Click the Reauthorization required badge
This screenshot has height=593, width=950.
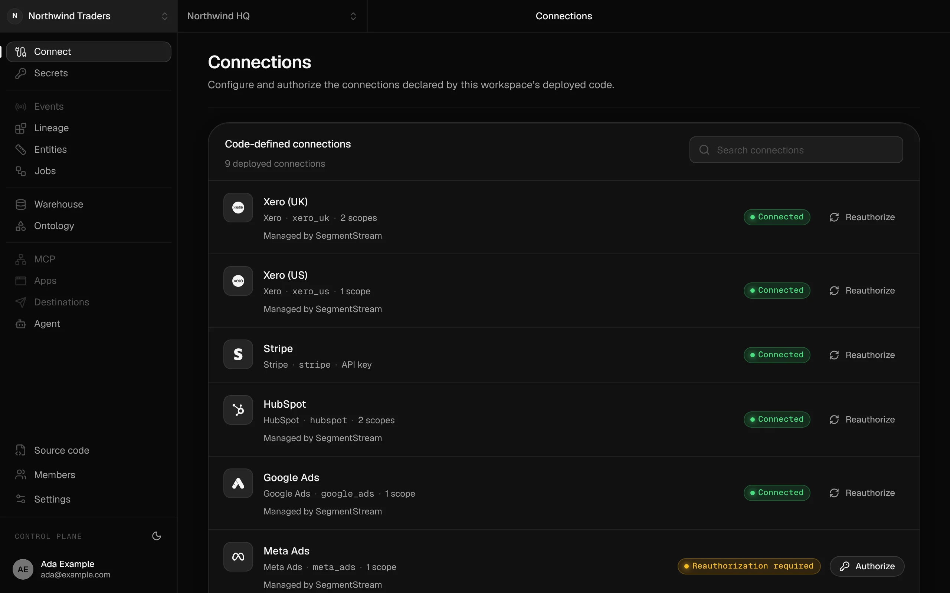point(749,566)
